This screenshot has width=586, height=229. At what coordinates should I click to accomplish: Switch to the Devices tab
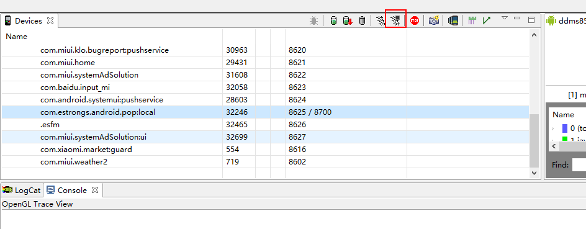29,21
